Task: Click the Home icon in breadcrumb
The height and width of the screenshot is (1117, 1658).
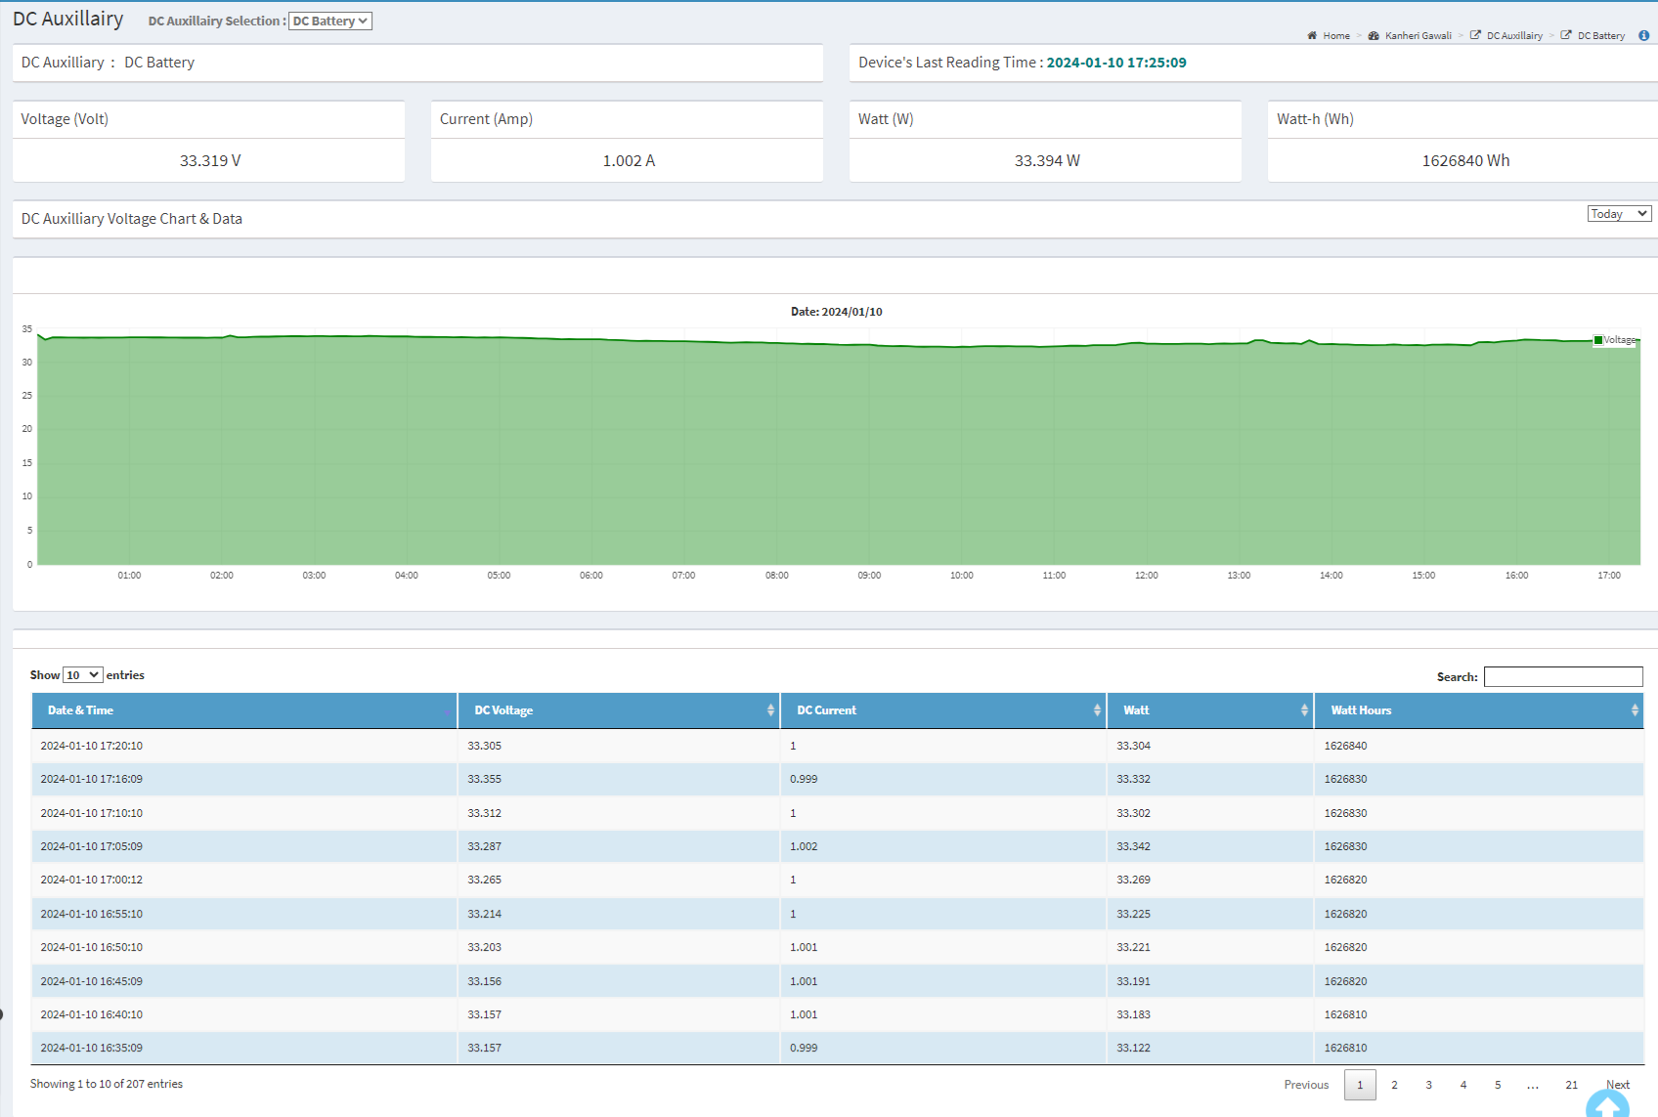Action: (x=1312, y=36)
